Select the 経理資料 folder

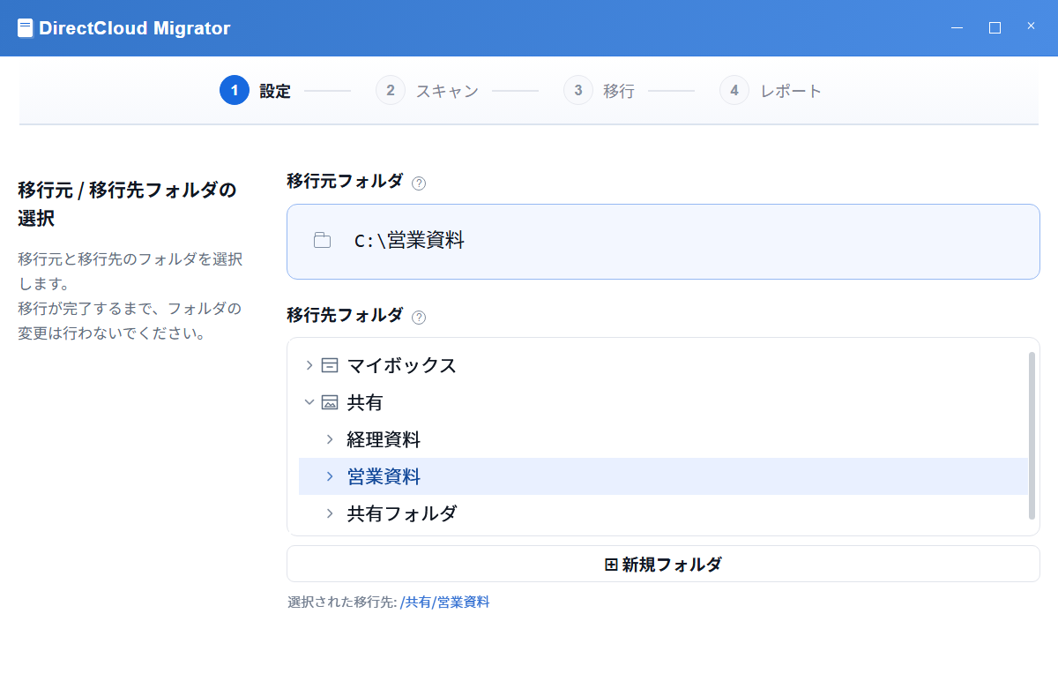click(663, 439)
